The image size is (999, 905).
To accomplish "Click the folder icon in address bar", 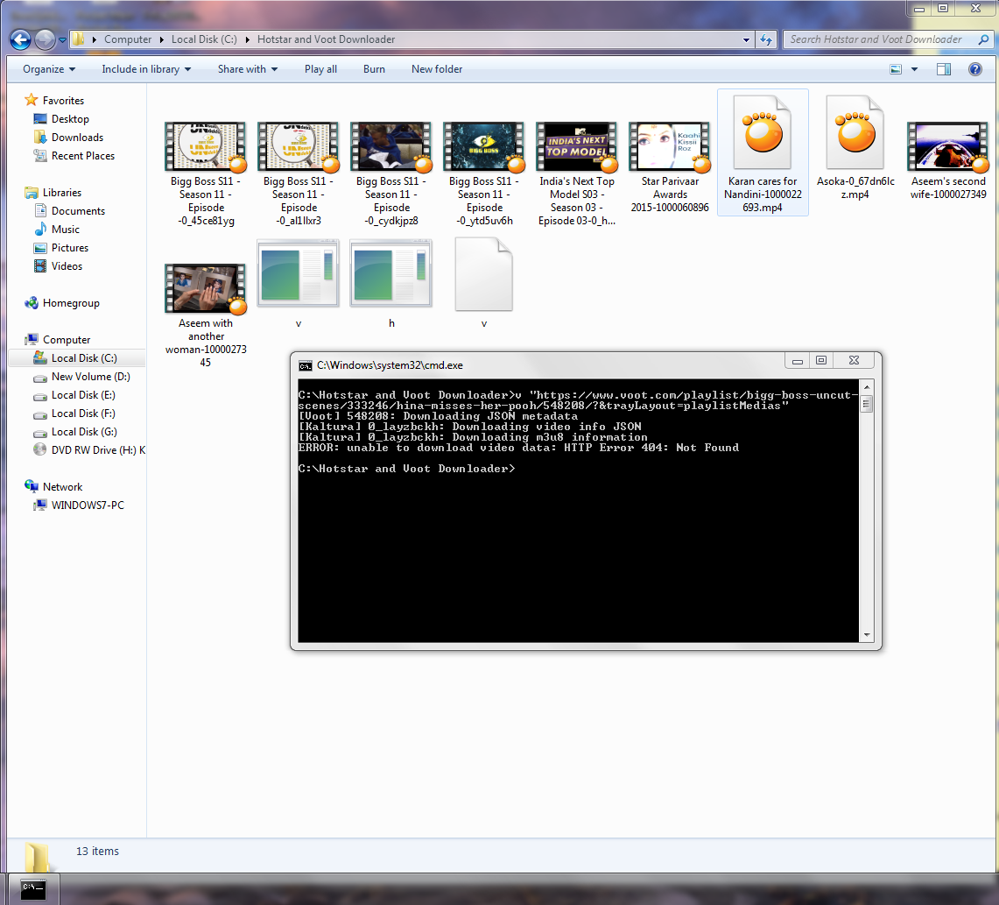I will [78, 39].
